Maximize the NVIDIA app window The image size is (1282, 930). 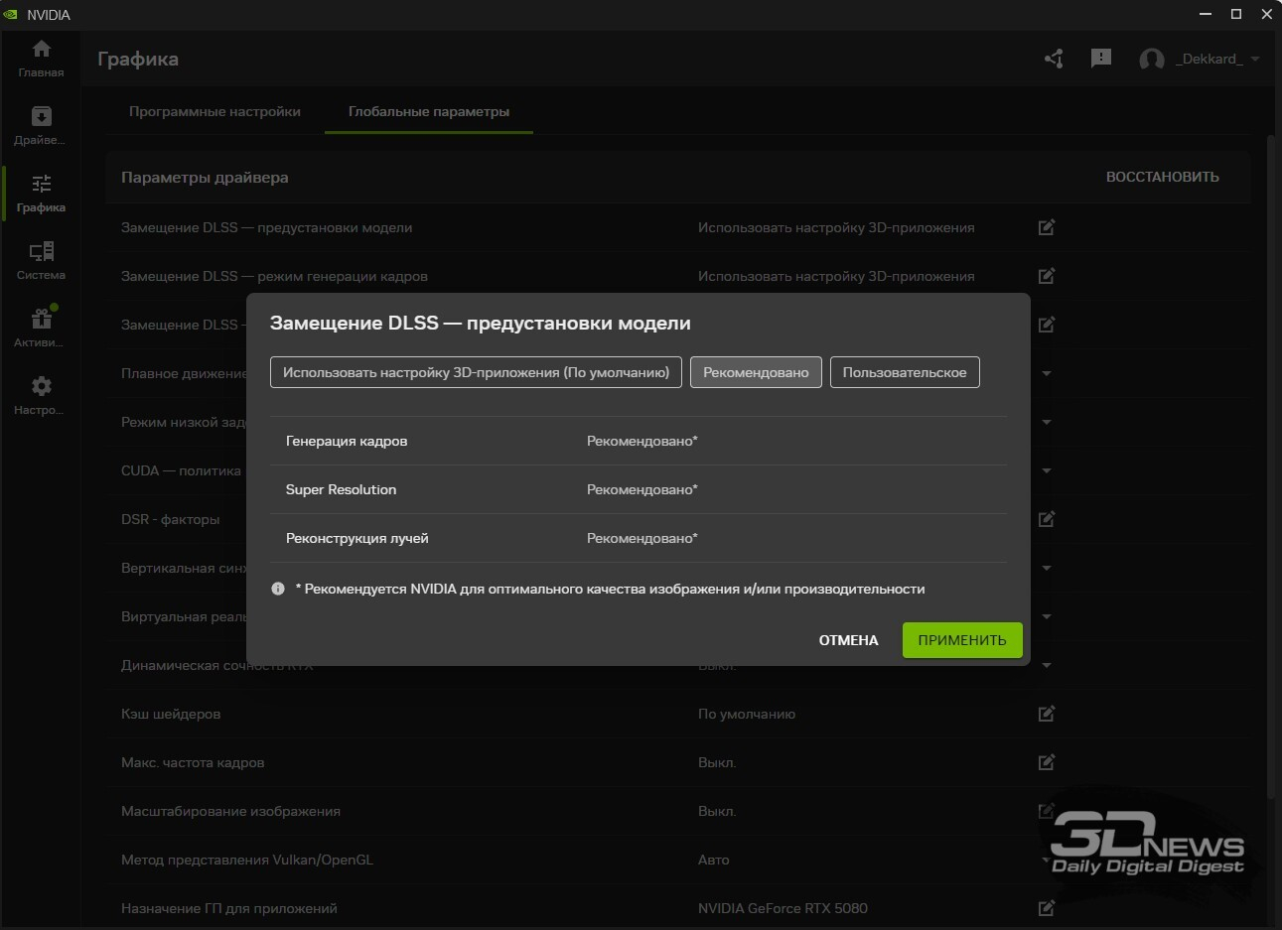[1236, 14]
